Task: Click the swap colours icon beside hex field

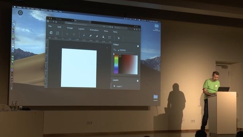Action: 115,50
